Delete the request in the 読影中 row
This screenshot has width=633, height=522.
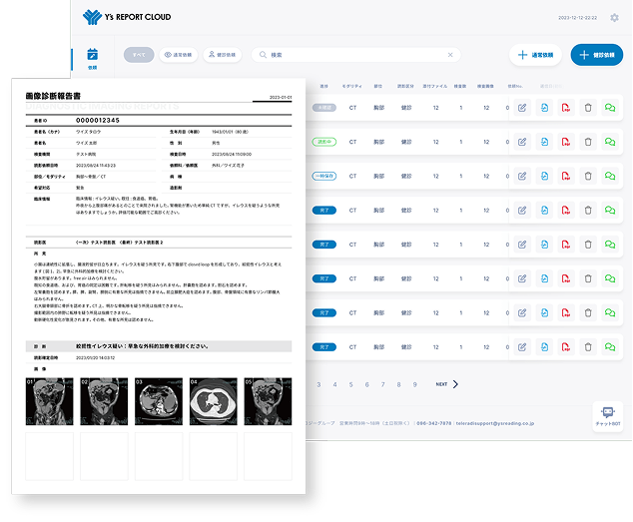[x=588, y=142]
